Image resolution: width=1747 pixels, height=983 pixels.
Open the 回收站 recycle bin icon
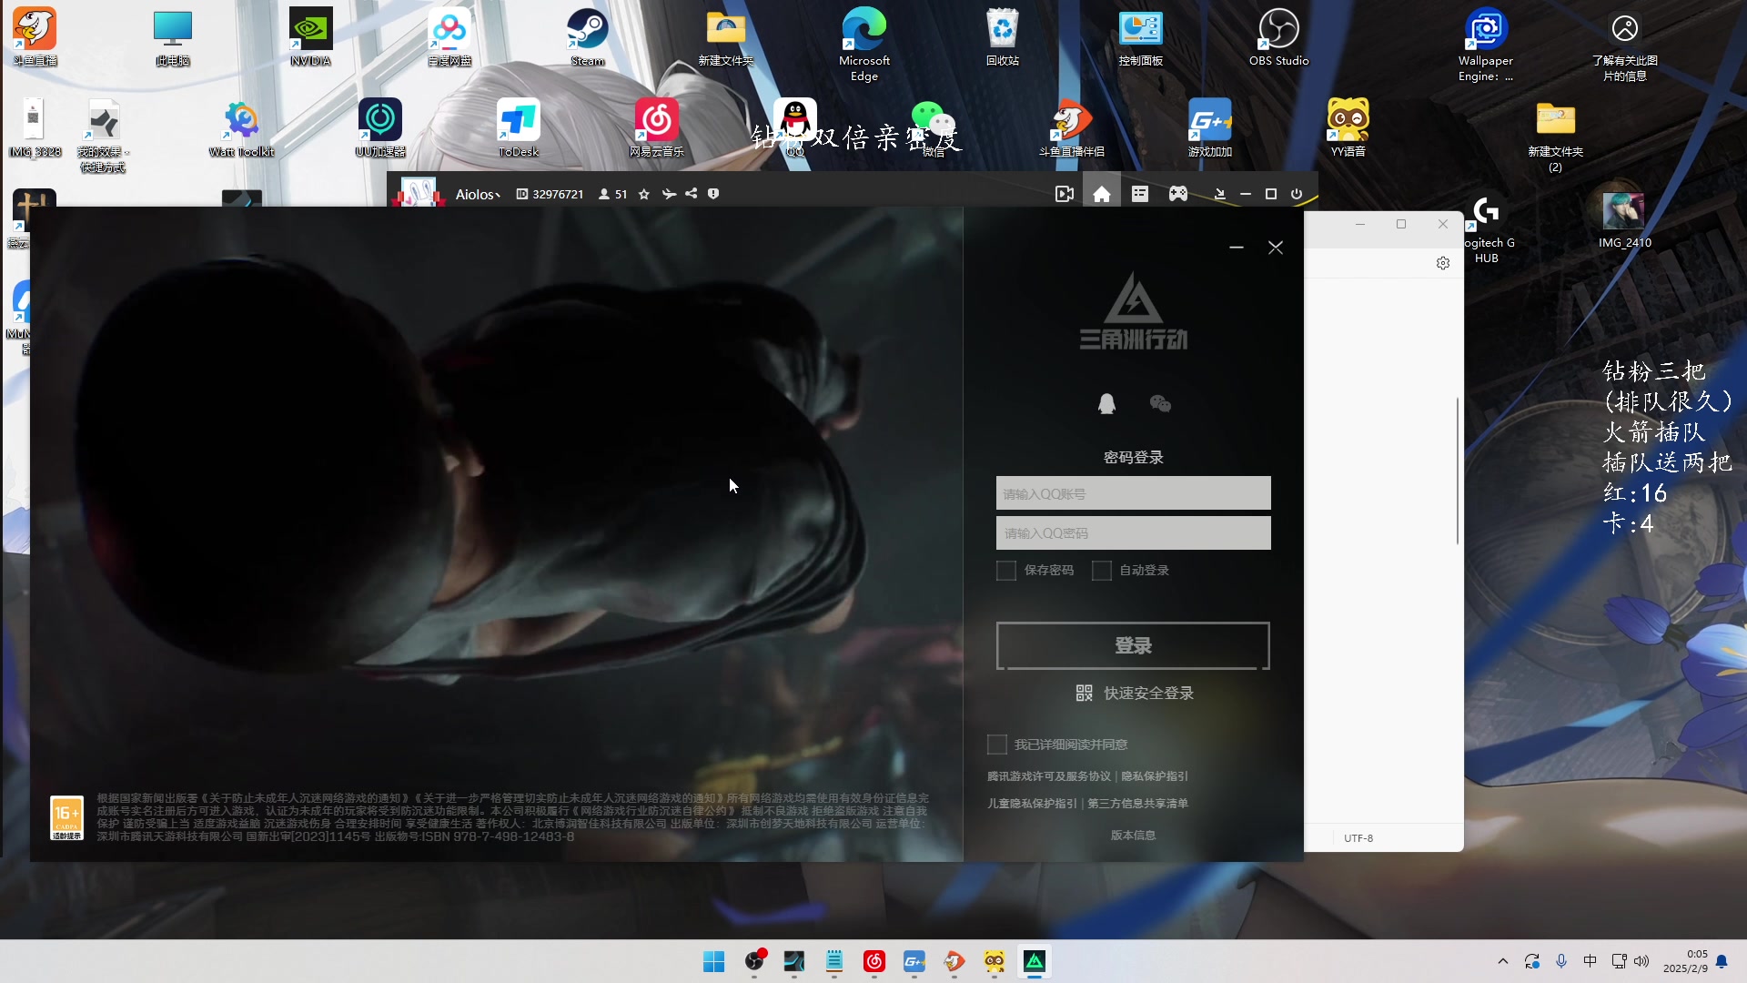1002,37
